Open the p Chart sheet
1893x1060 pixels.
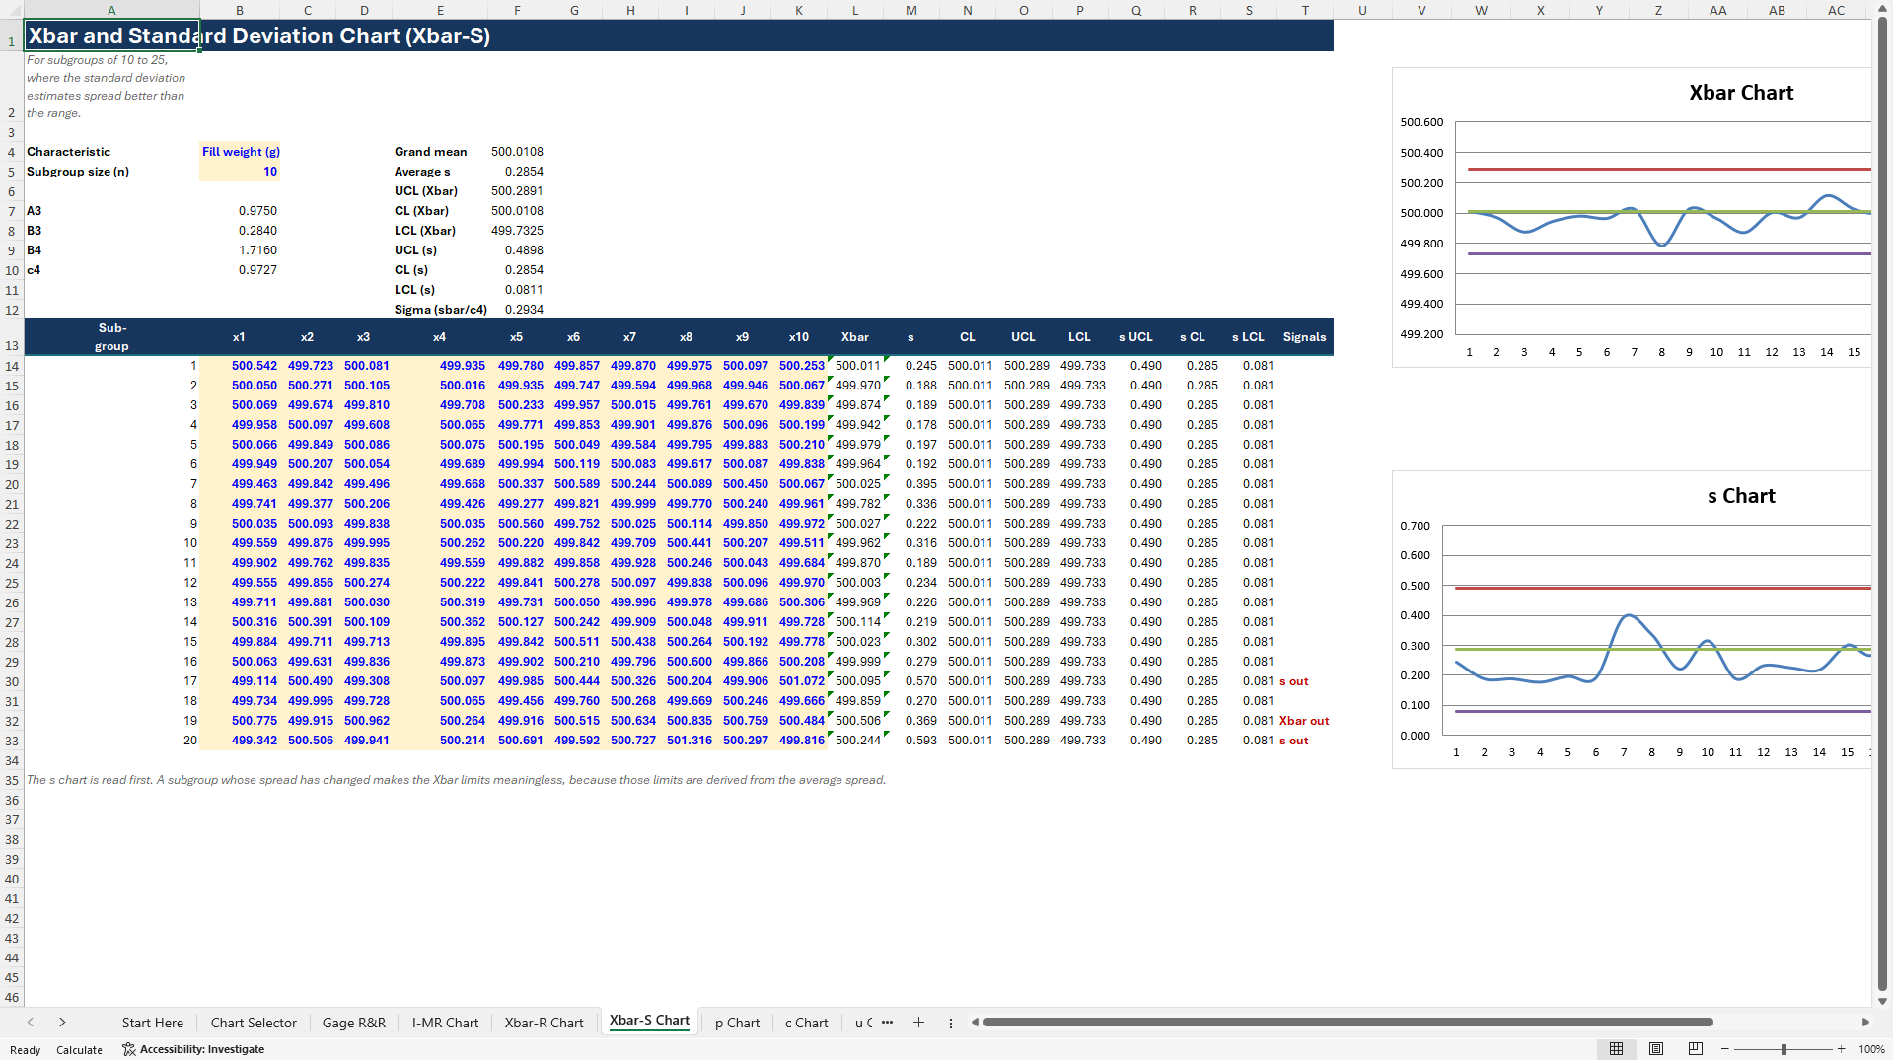(x=737, y=1023)
